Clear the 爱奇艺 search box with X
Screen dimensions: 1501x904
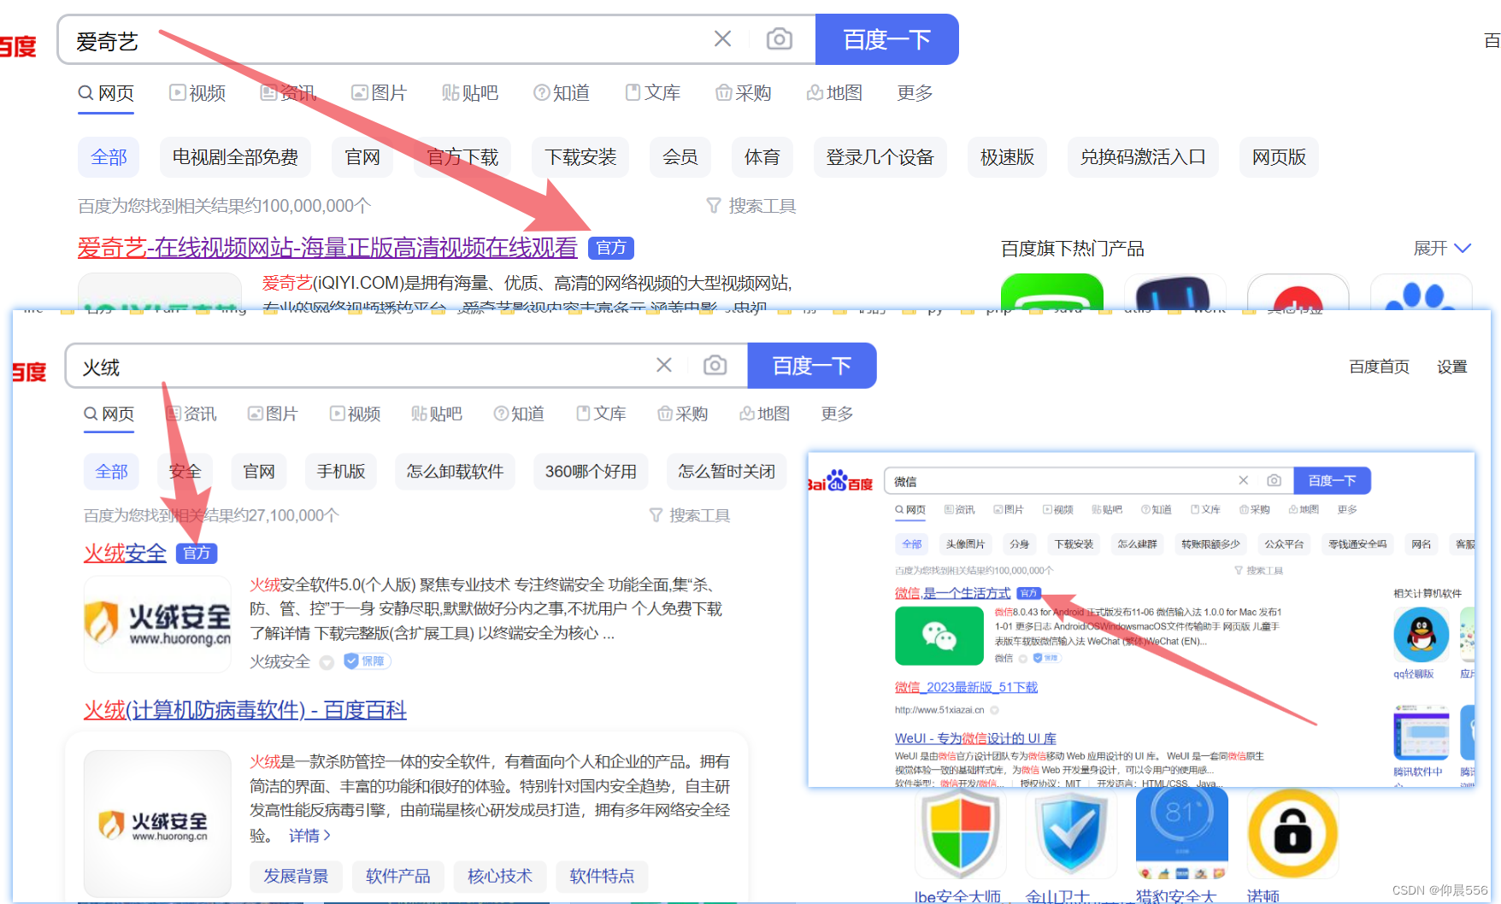[722, 39]
